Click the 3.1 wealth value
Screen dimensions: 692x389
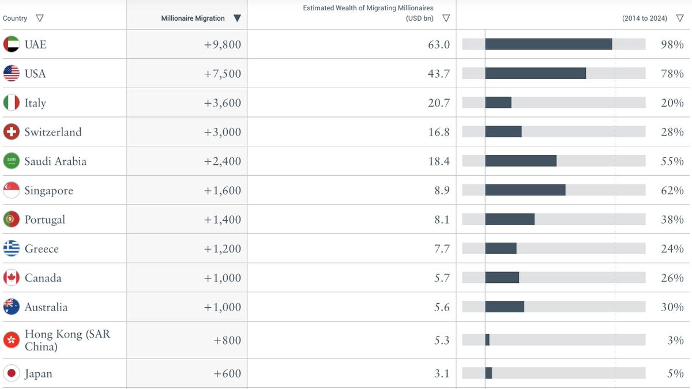(x=442, y=373)
